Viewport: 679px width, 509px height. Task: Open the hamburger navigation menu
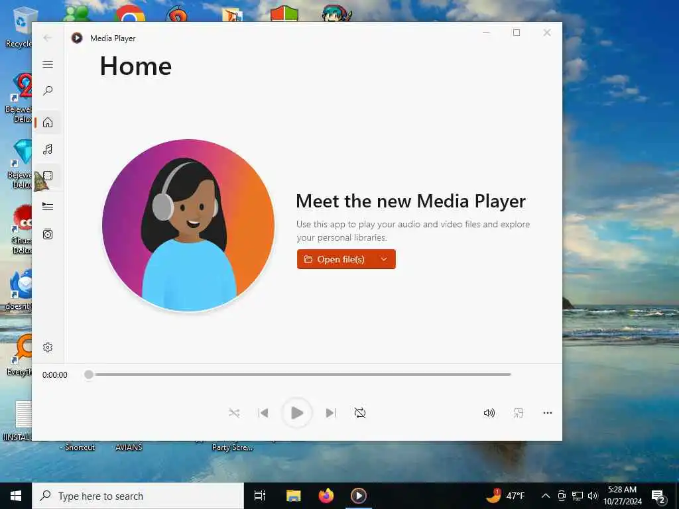[48, 64]
